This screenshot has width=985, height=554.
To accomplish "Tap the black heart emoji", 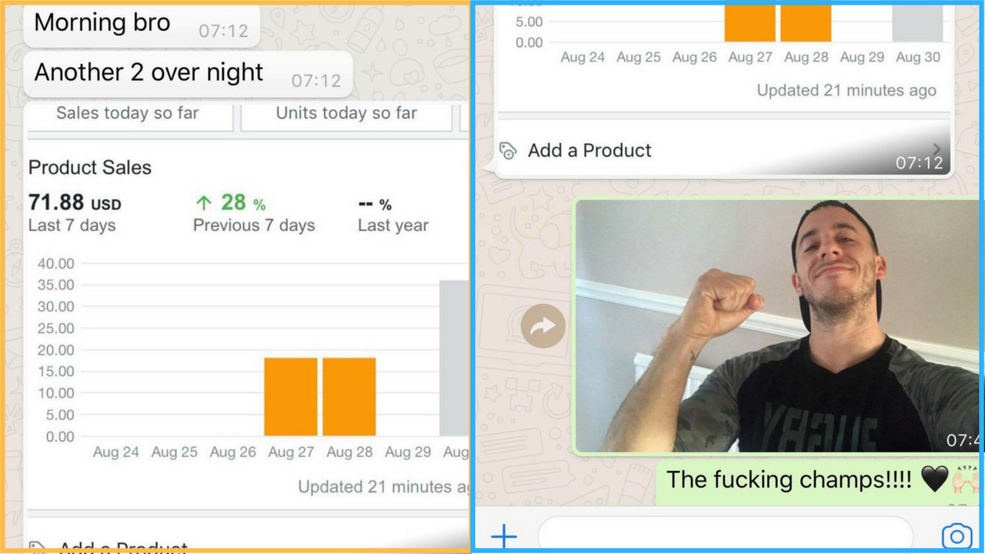I will 934,480.
